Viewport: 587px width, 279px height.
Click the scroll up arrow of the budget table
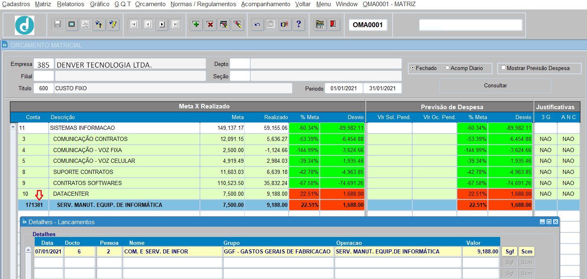[x=14, y=128]
